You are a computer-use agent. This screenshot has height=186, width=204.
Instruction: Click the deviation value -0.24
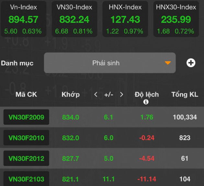click(147, 138)
